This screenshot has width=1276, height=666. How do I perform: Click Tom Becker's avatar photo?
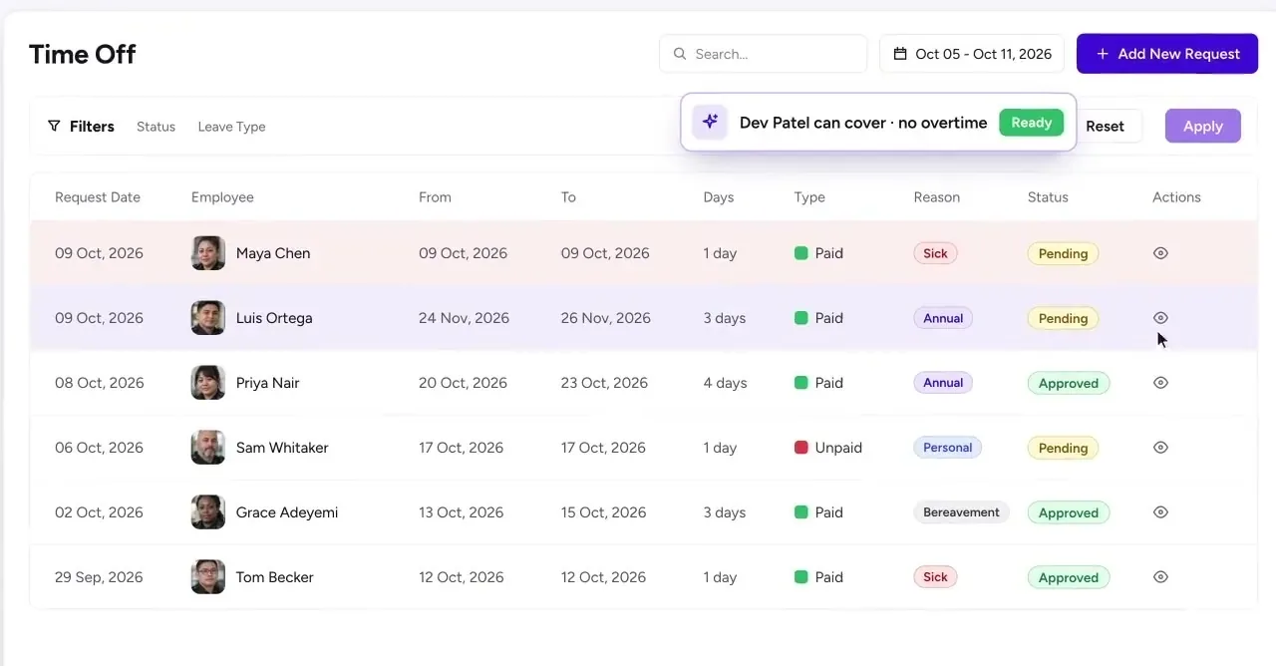point(208,577)
